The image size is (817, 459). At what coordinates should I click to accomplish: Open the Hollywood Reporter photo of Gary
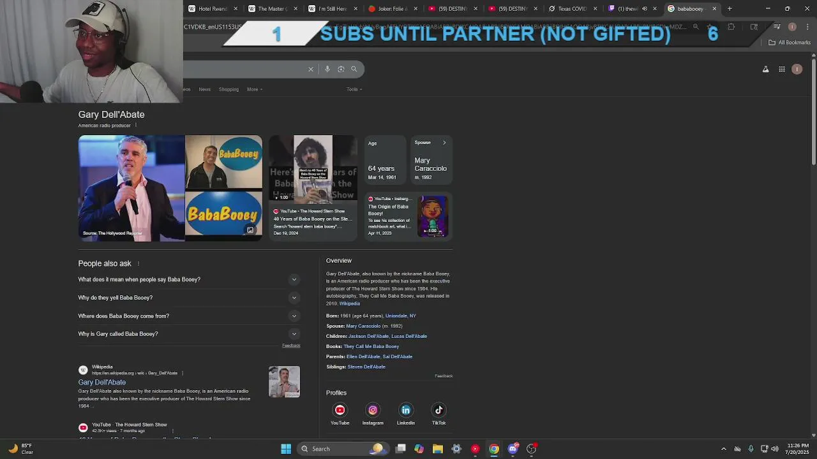(x=131, y=188)
